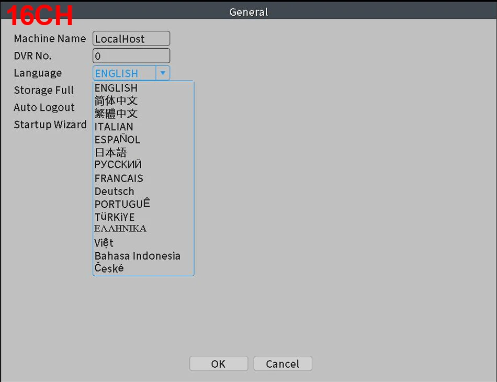This screenshot has width=497, height=382.
Task: Choose Traditional Chinese 繁體中文 option
Action: [x=116, y=114]
